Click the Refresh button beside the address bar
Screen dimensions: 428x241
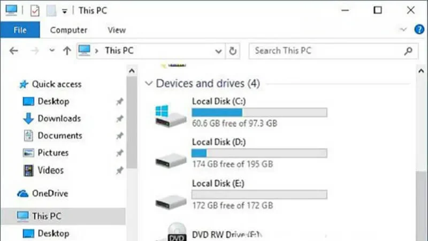point(233,51)
